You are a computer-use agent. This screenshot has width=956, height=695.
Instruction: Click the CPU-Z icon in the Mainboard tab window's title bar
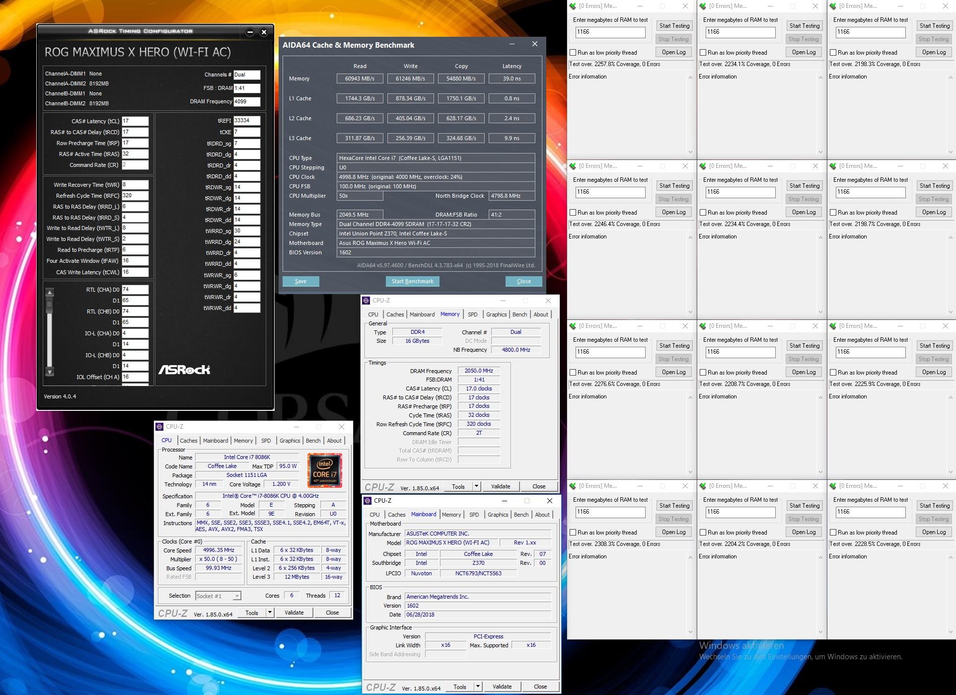click(368, 501)
